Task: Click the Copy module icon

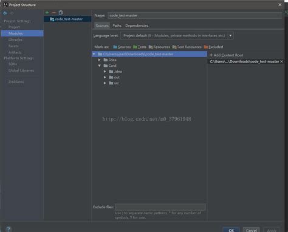Action: (x=61, y=13)
